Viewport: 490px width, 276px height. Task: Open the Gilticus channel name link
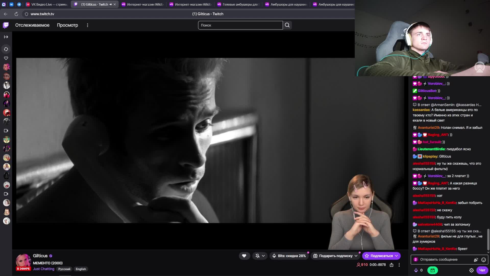[x=40, y=256]
